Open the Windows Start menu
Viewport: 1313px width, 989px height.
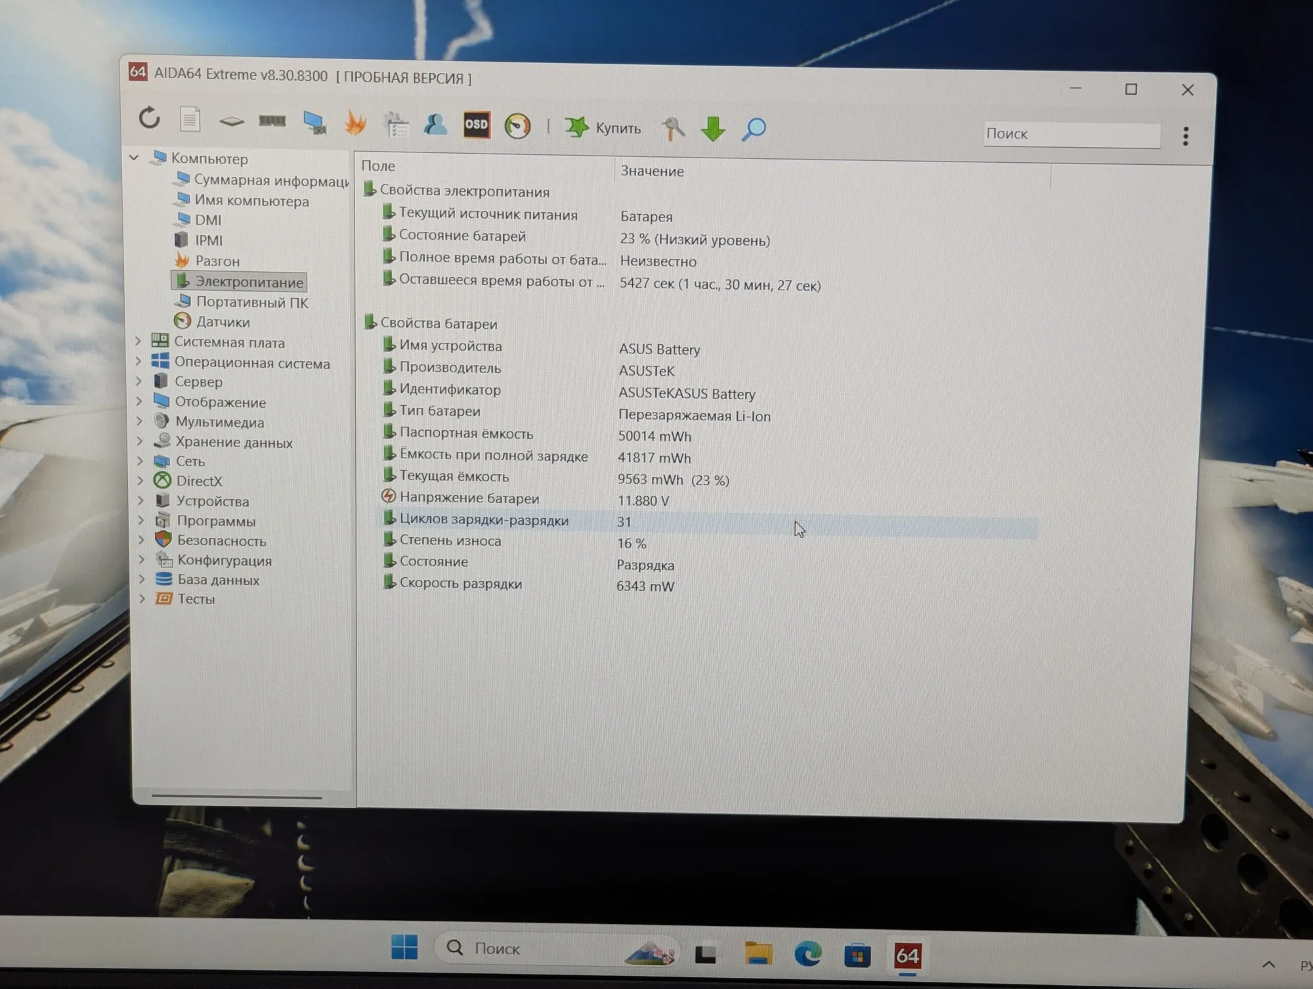coord(404,947)
